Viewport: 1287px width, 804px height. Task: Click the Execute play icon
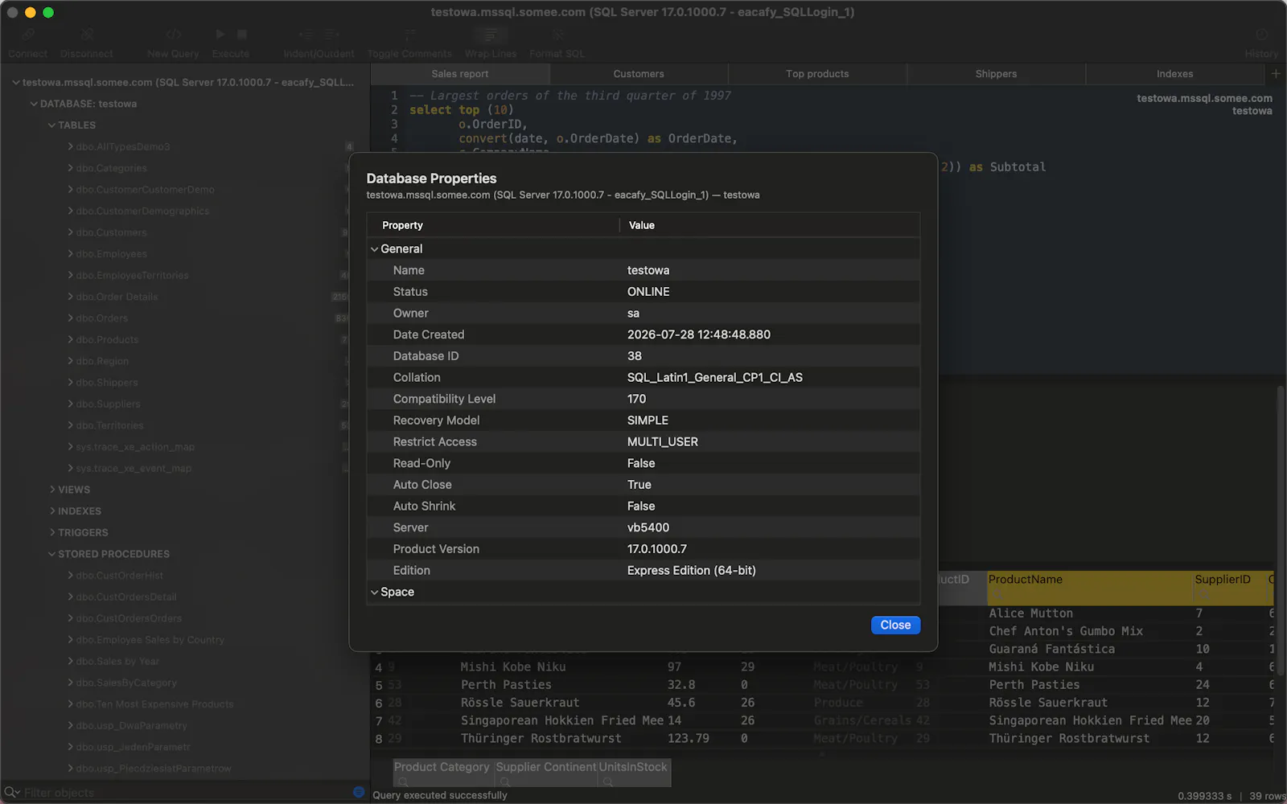pyautogui.click(x=220, y=35)
